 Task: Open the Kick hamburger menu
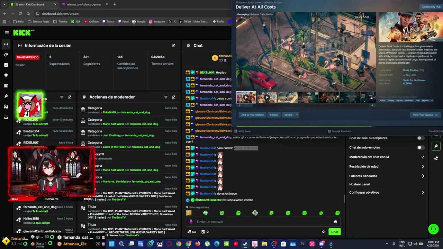(x=7, y=33)
